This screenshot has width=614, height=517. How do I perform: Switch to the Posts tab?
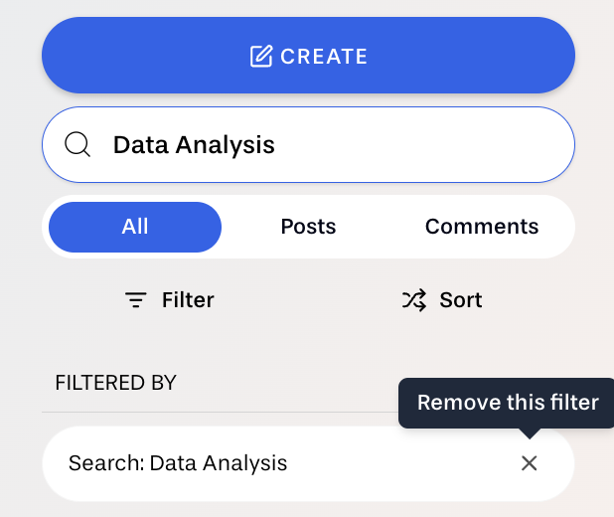308,227
